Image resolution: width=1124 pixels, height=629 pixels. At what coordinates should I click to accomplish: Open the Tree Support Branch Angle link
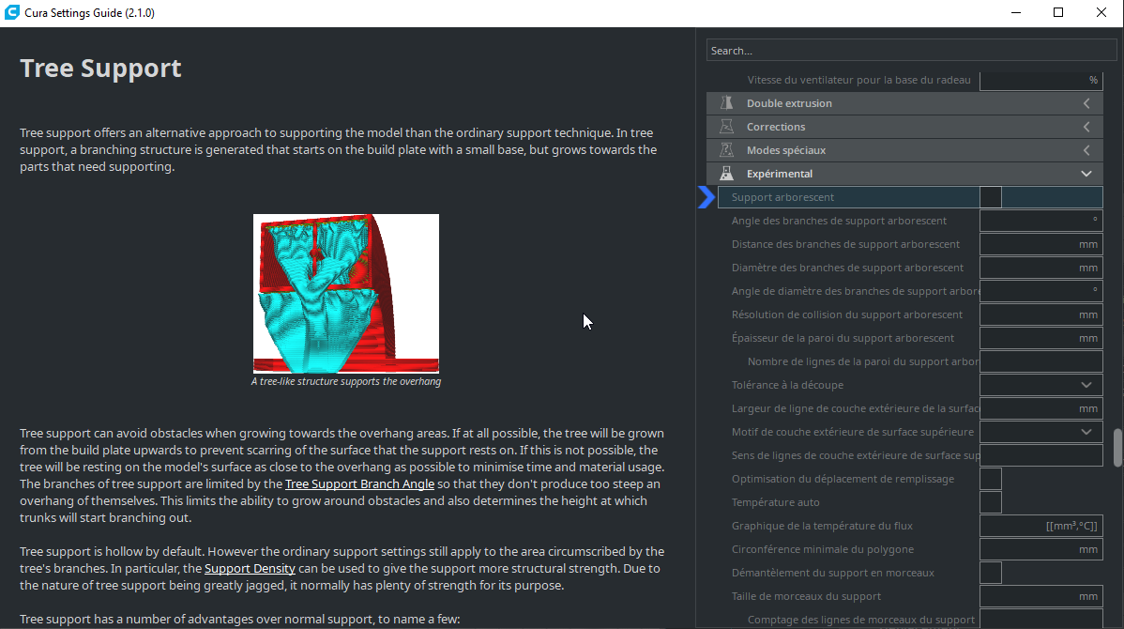[360, 484]
